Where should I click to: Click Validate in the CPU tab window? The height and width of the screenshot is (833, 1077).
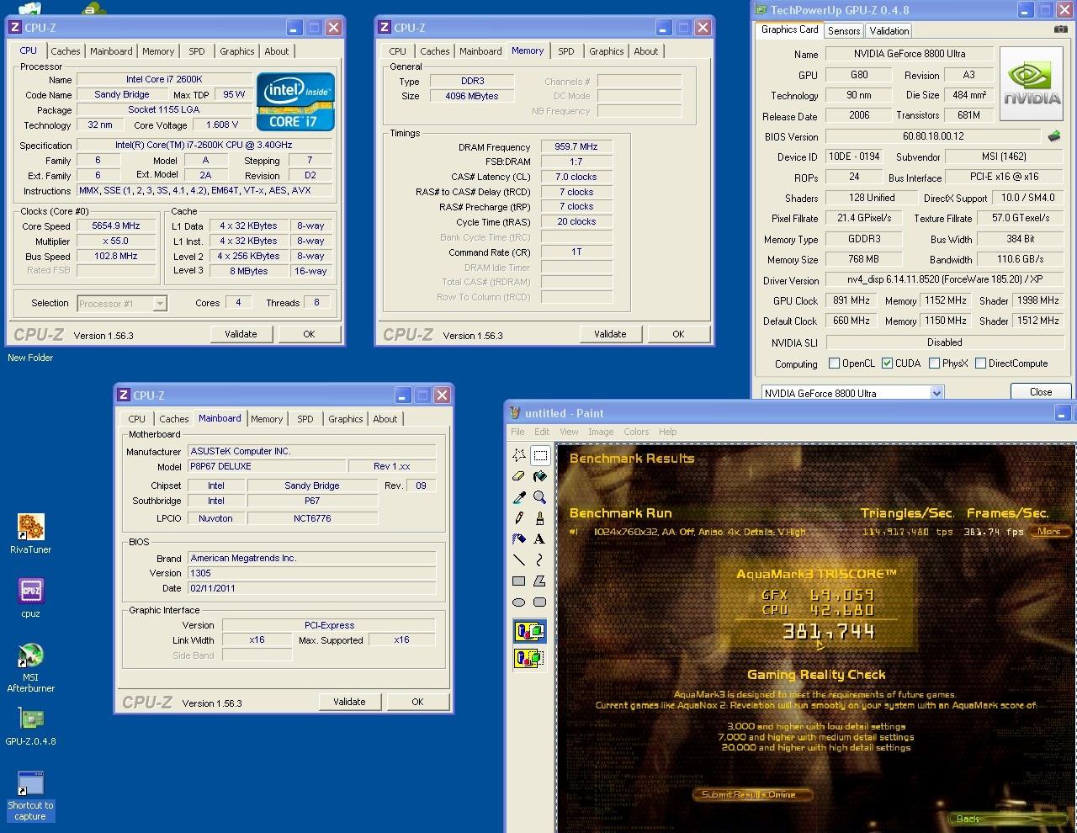241,334
